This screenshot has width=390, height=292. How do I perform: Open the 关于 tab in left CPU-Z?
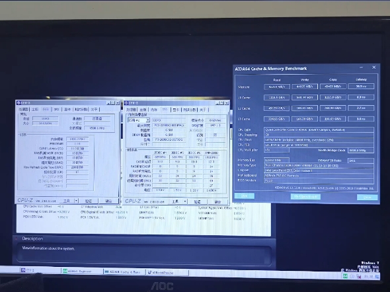94,110
